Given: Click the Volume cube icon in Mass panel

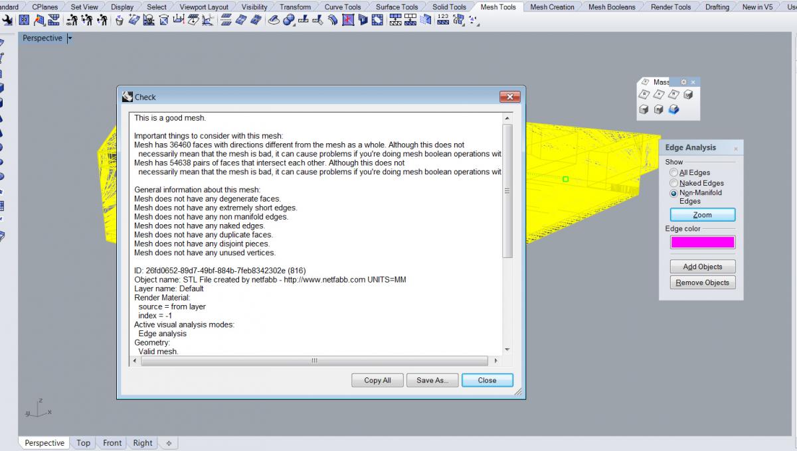Looking at the screenshot, I should click(x=689, y=94).
